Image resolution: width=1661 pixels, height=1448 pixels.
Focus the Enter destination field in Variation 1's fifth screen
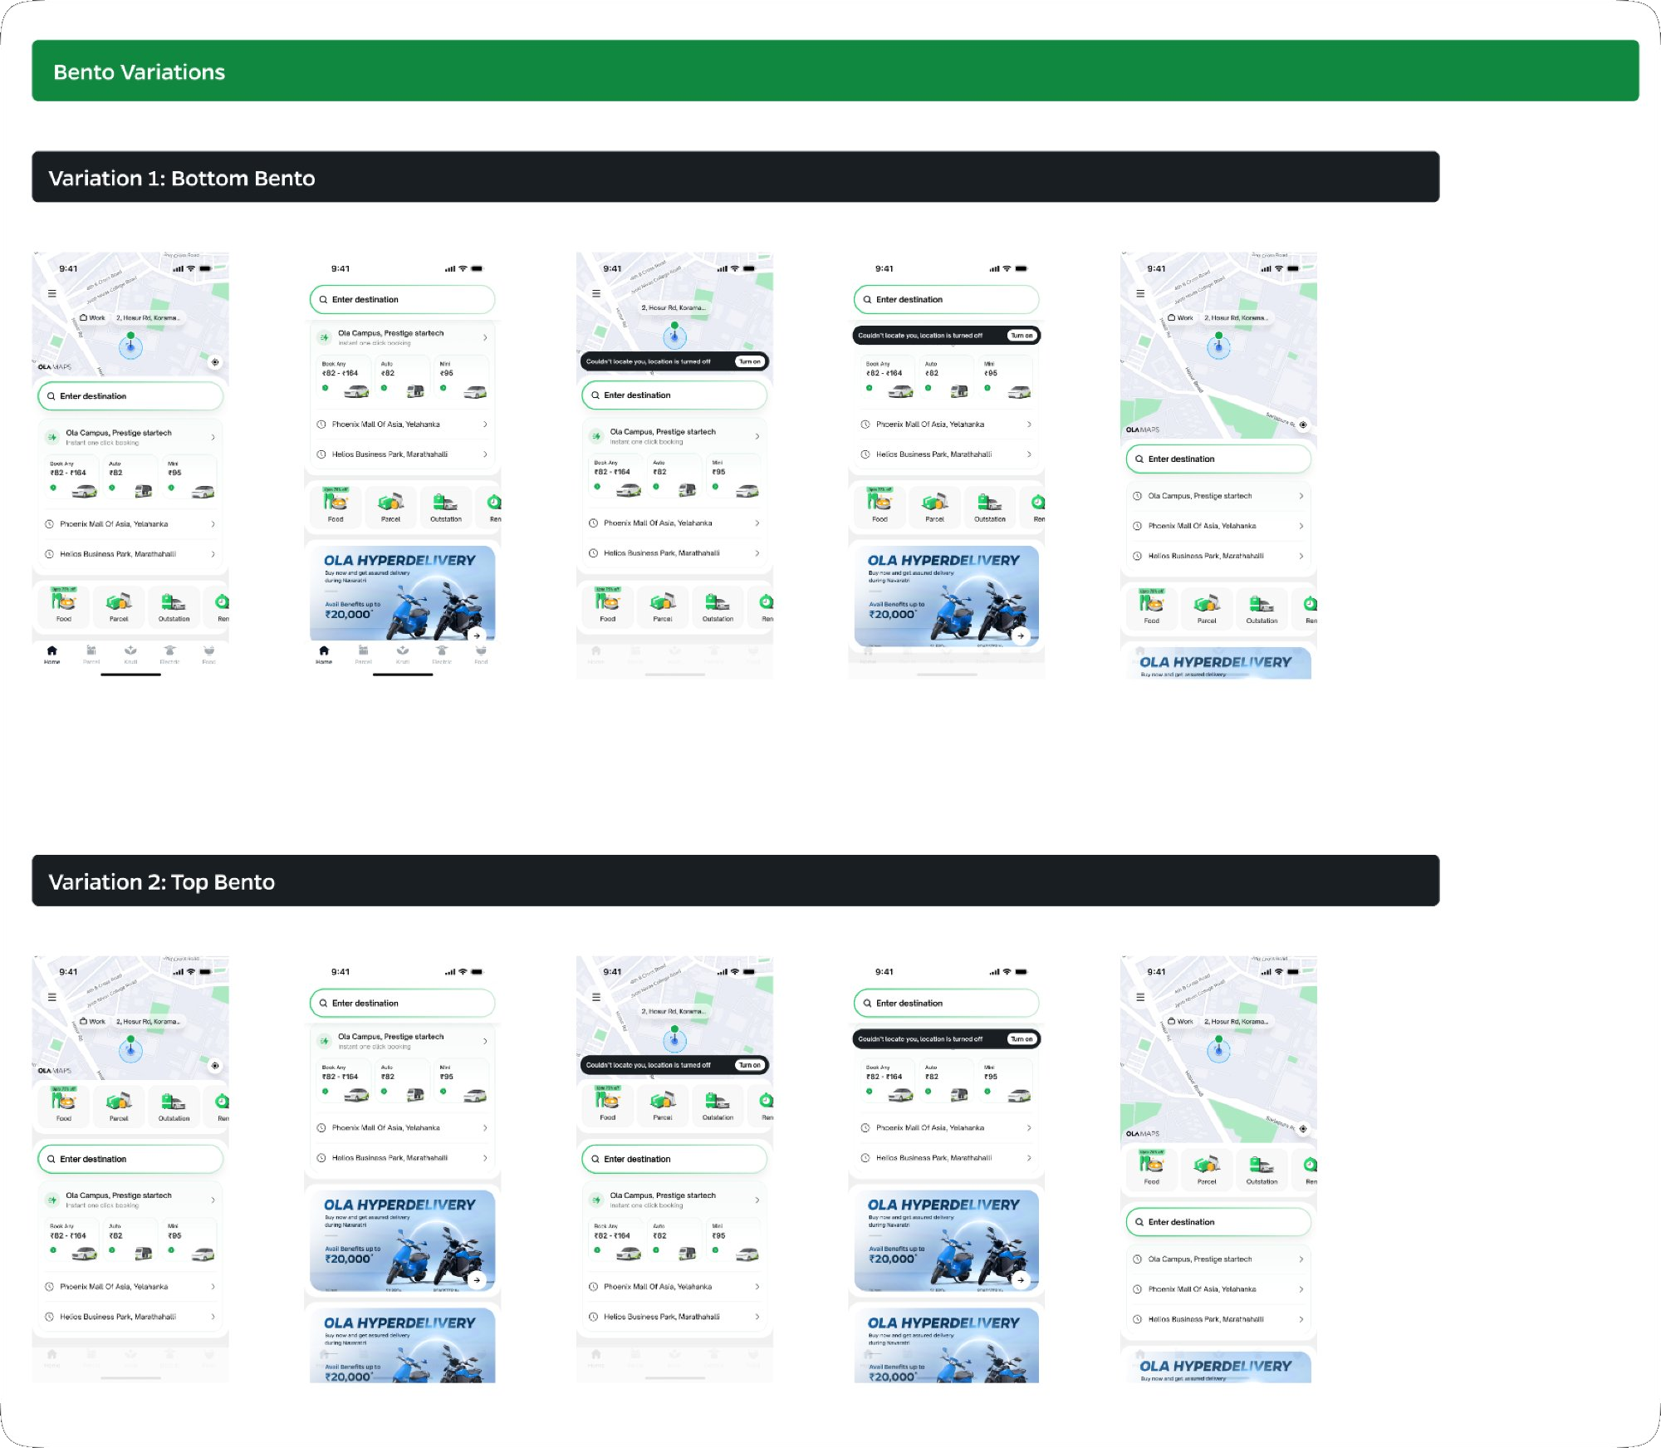(1218, 459)
